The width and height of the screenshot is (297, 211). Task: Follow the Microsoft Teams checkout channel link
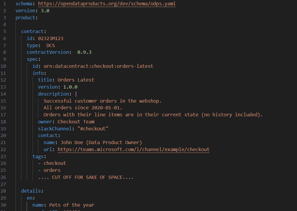(x=134, y=149)
